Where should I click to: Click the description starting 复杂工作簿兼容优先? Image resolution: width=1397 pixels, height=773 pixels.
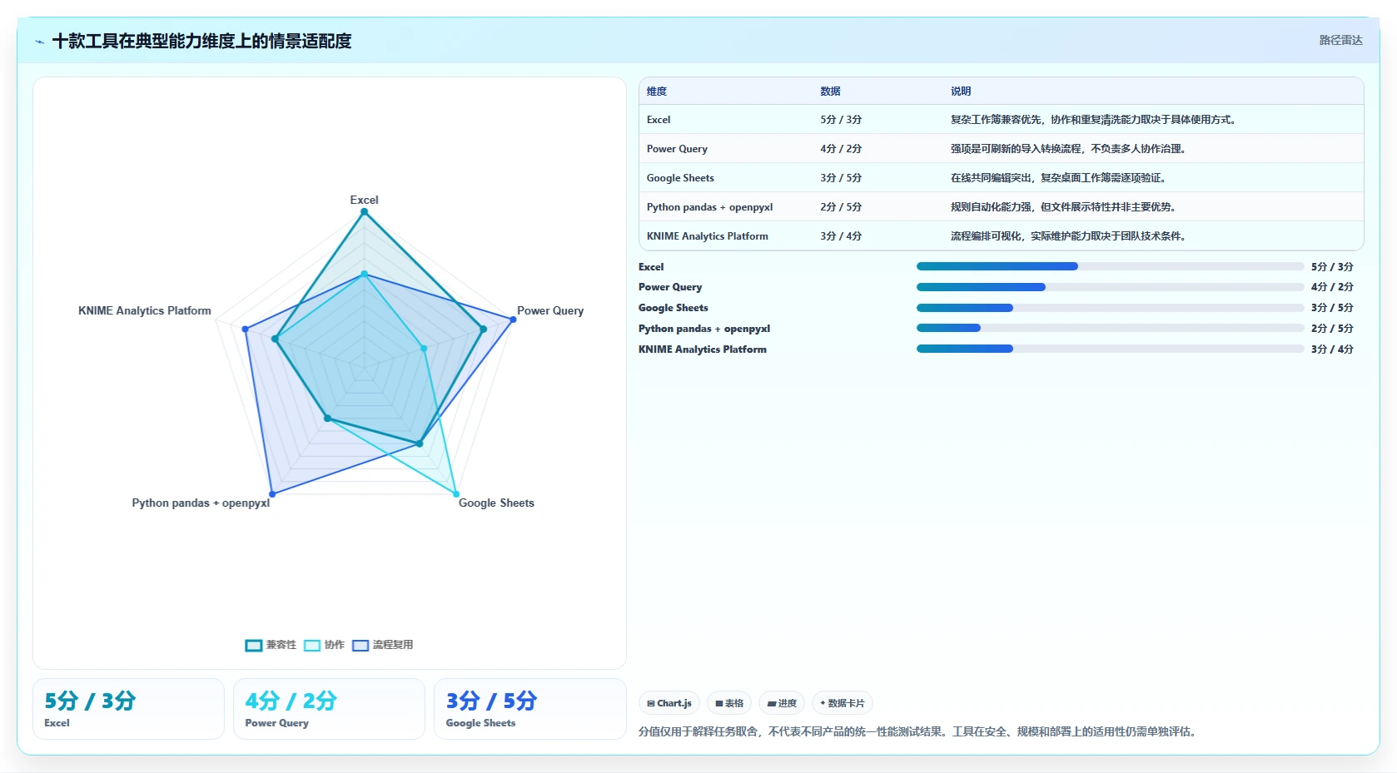1095,120
